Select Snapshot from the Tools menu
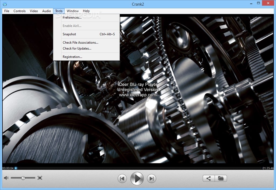The width and height of the screenshot is (276, 190). [86, 34]
